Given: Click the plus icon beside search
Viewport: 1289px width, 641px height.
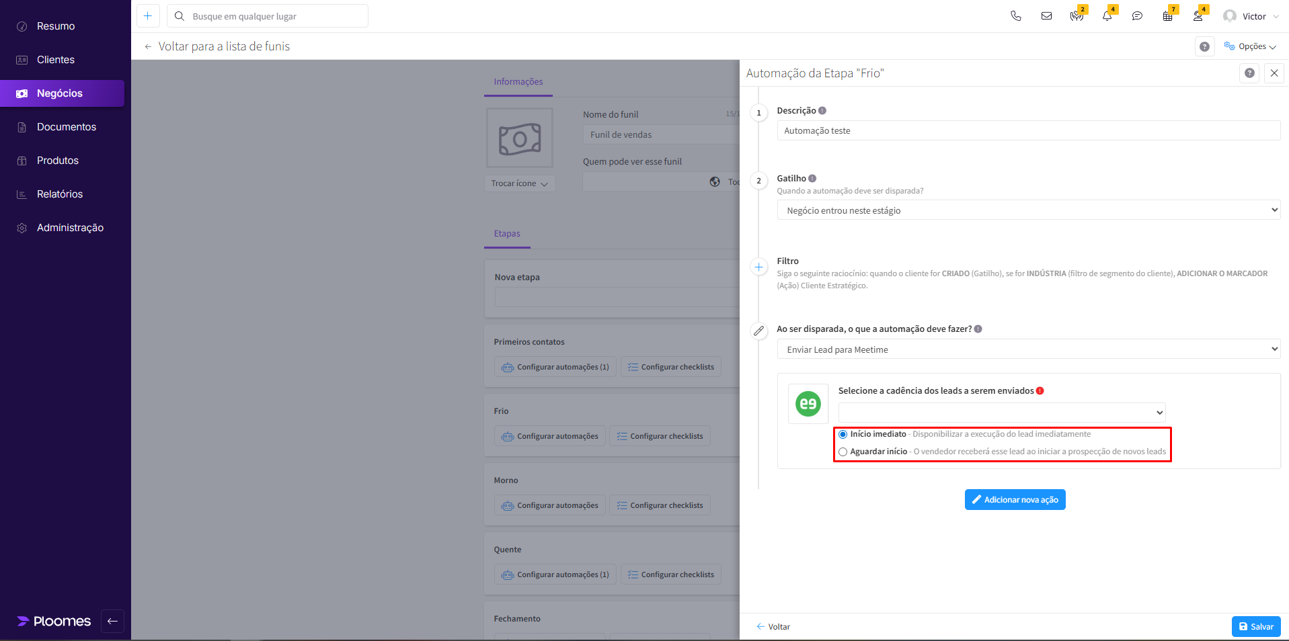Looking at the screenshot, I should 148,16.
